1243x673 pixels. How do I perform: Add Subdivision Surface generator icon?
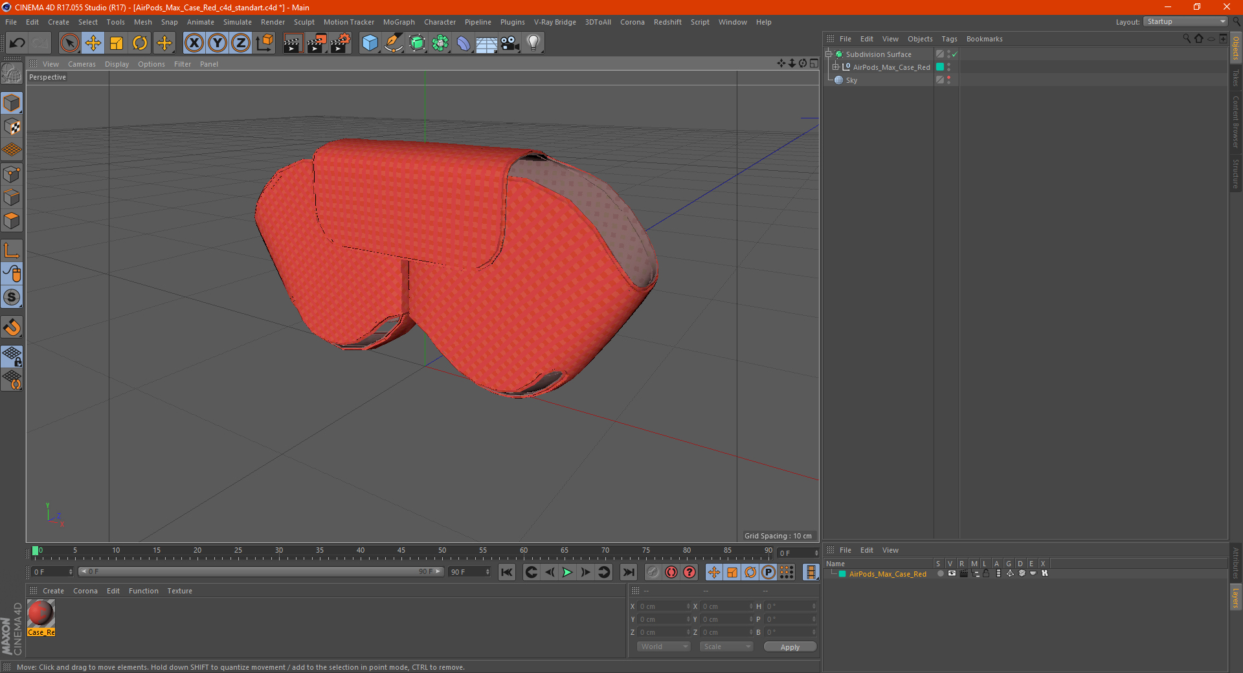tap(417, 43)
